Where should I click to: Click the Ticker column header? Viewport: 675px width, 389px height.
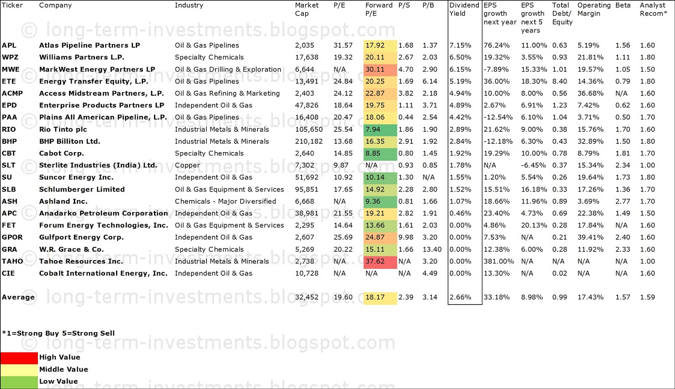tap(12, 5)
